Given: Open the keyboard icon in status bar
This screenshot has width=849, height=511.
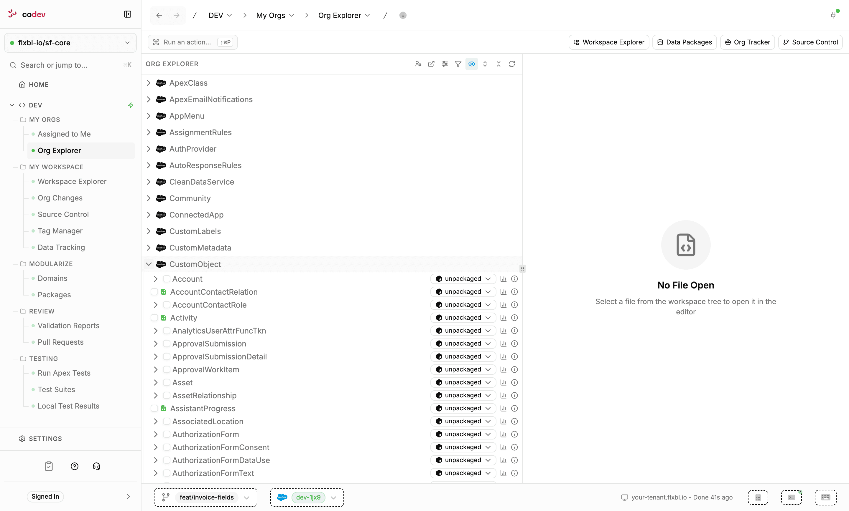Looking at the screenshot, I should click(826, 497).
